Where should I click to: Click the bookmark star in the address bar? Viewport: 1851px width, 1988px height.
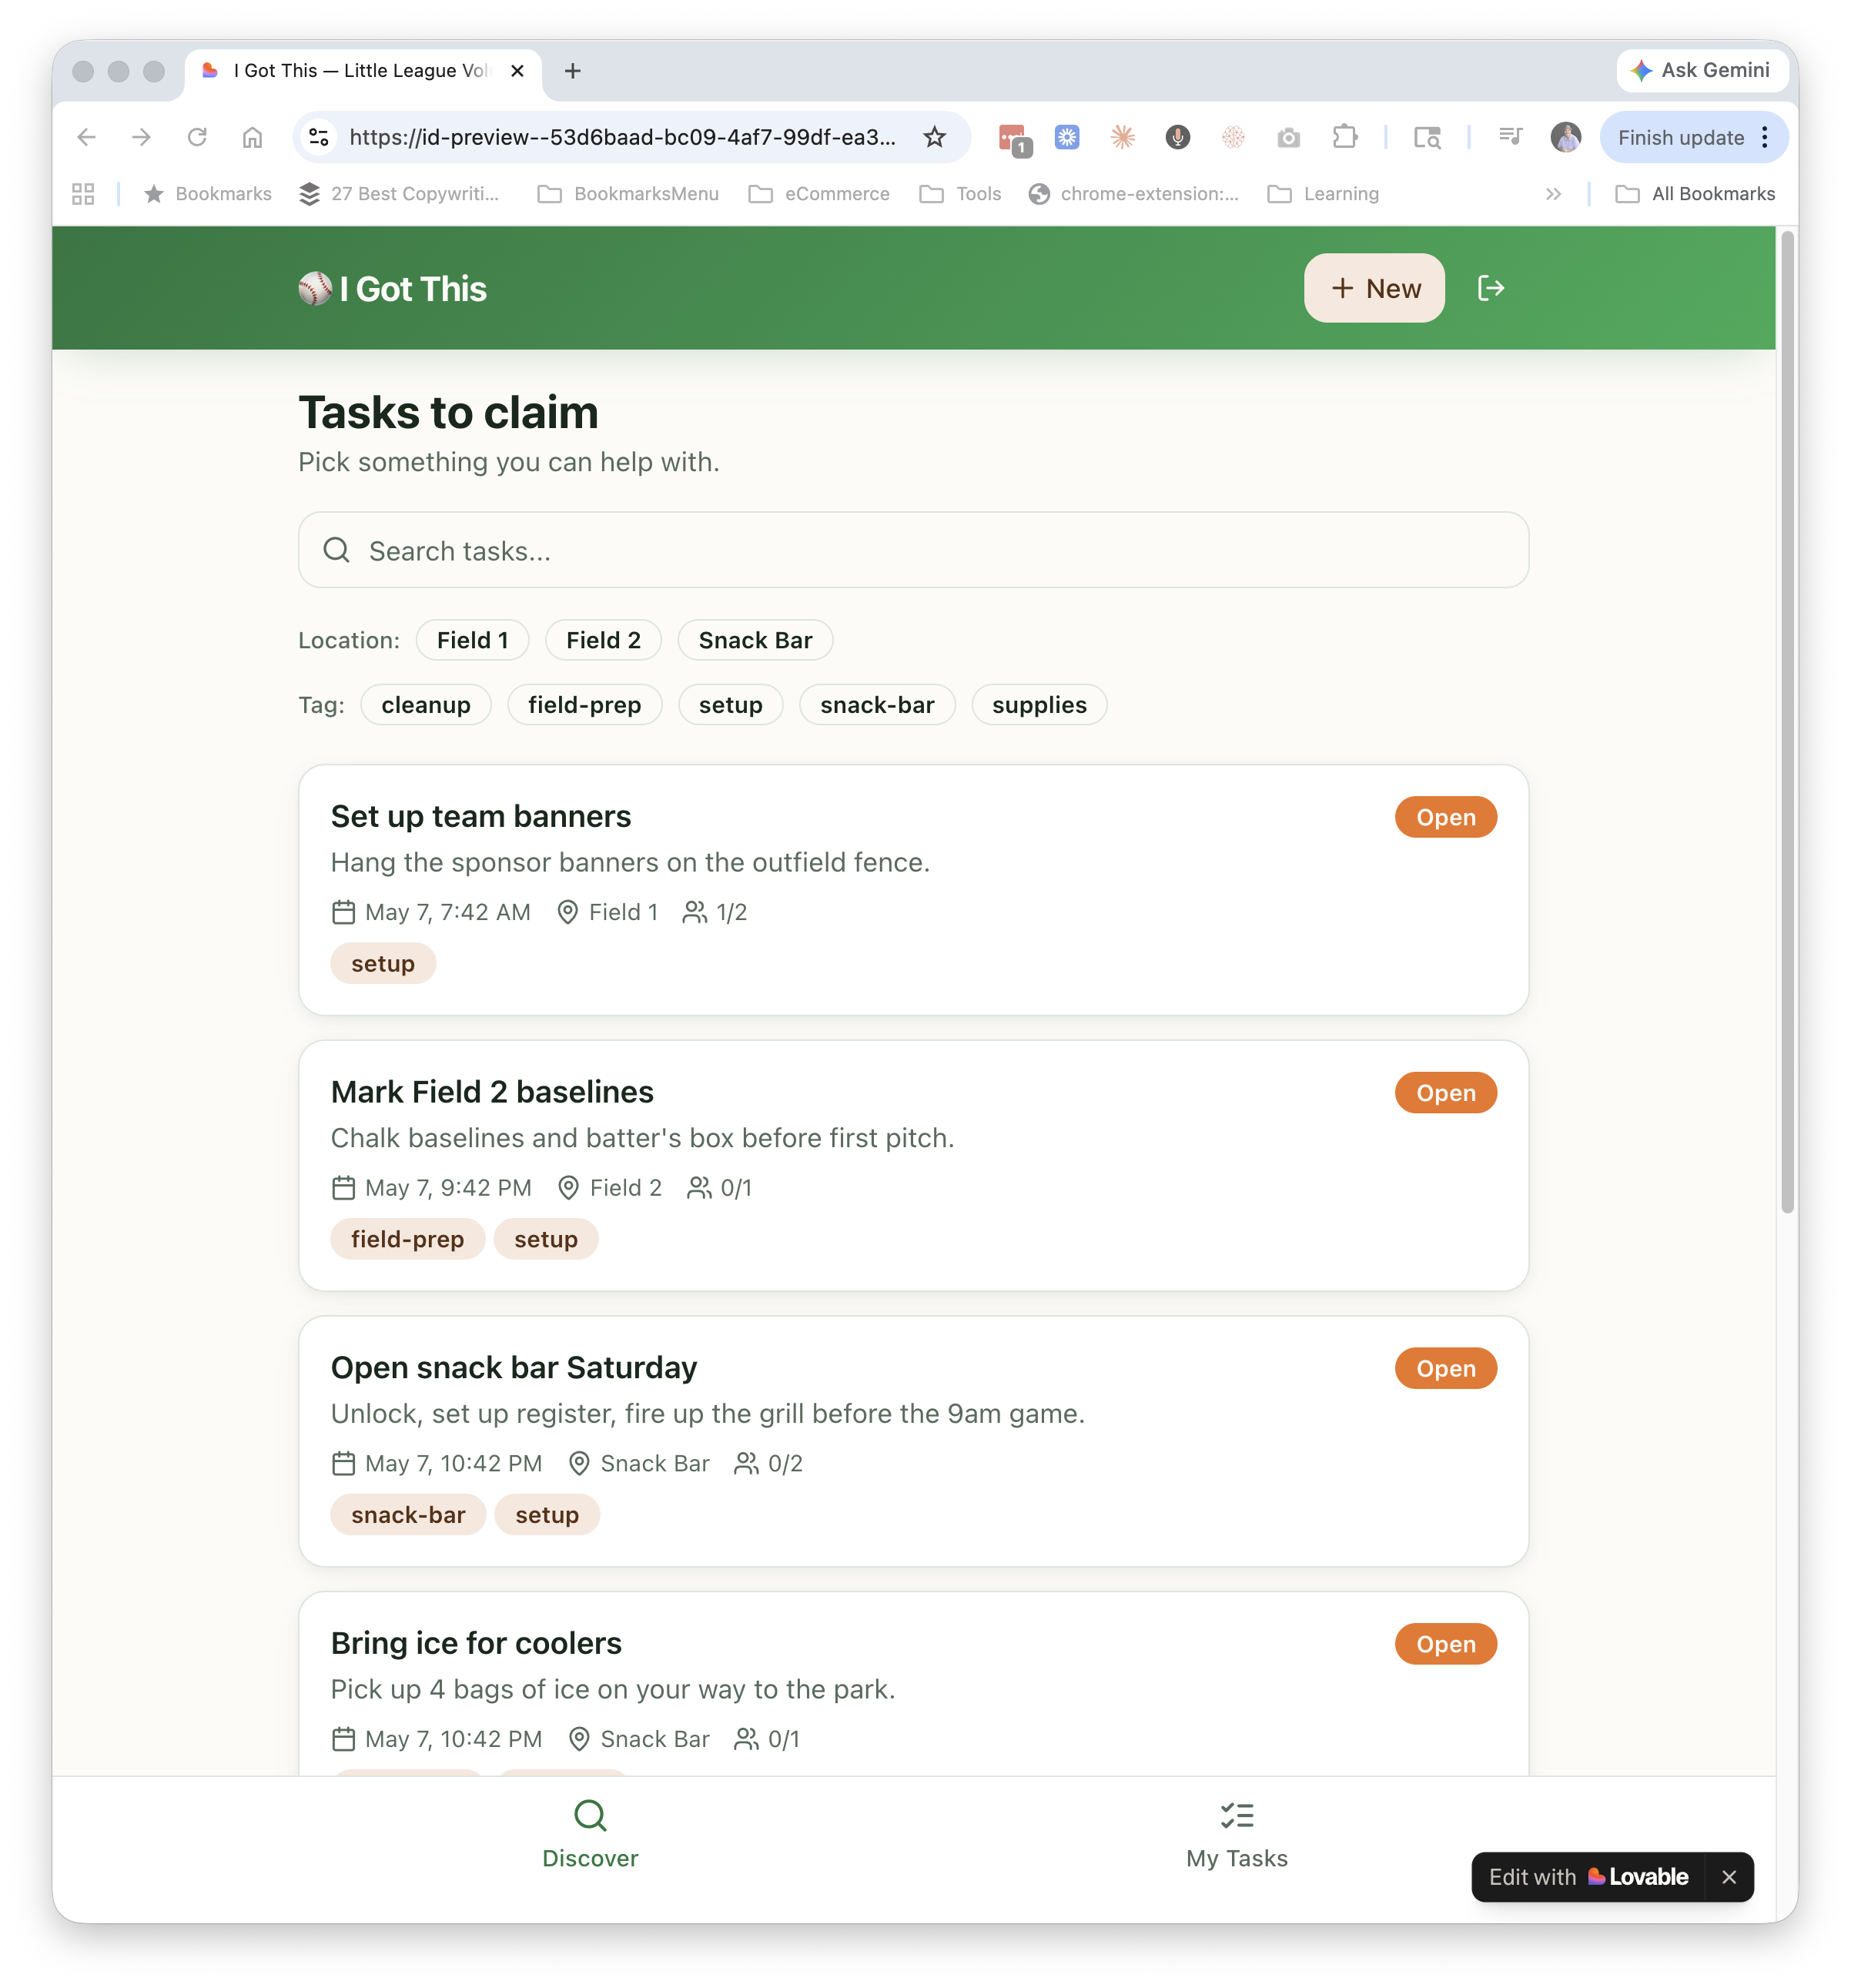(934, 137)
